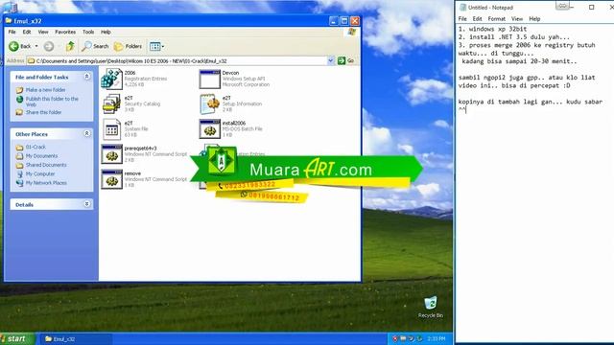This screenshot has width=614, height=345.
Task: Click the Emul_x32 window title bar folder icon
Action: [x=9, y=21]
